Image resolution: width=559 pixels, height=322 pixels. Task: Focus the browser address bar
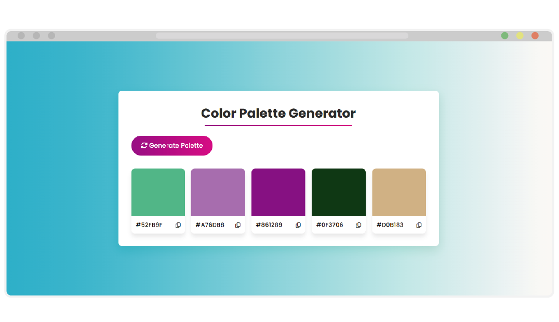tap(282, 36)
